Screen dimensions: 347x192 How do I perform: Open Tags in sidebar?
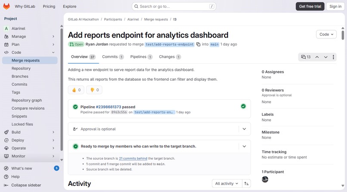(30, 92)
